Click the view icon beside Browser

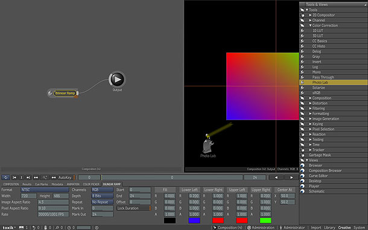[302, 165]
